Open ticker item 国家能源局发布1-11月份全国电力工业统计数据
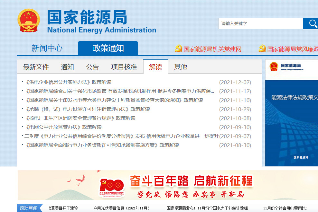The image size is (318, 212). tap(207, 208)
